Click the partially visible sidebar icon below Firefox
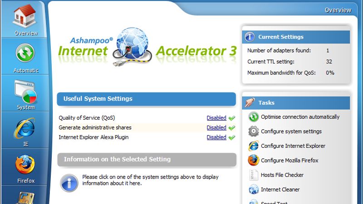 point(25,198)
